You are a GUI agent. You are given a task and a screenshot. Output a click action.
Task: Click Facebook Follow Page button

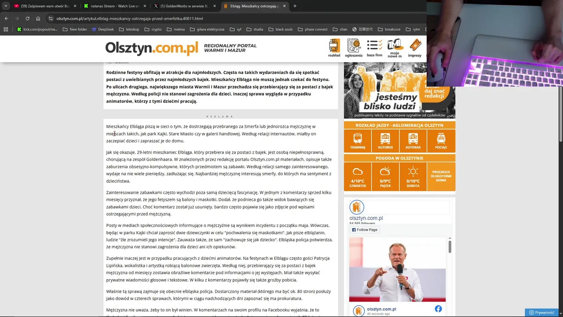pyautogui.click(x=365, y=230)
